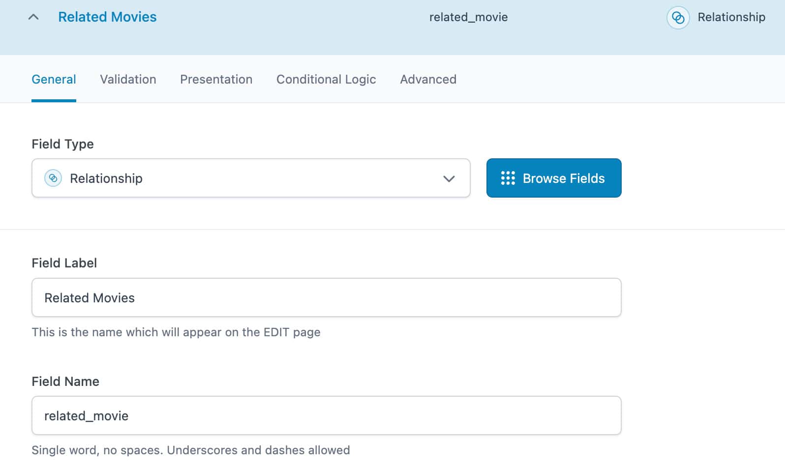Click the grid icon on Browse Fields

tap(508, 178)
